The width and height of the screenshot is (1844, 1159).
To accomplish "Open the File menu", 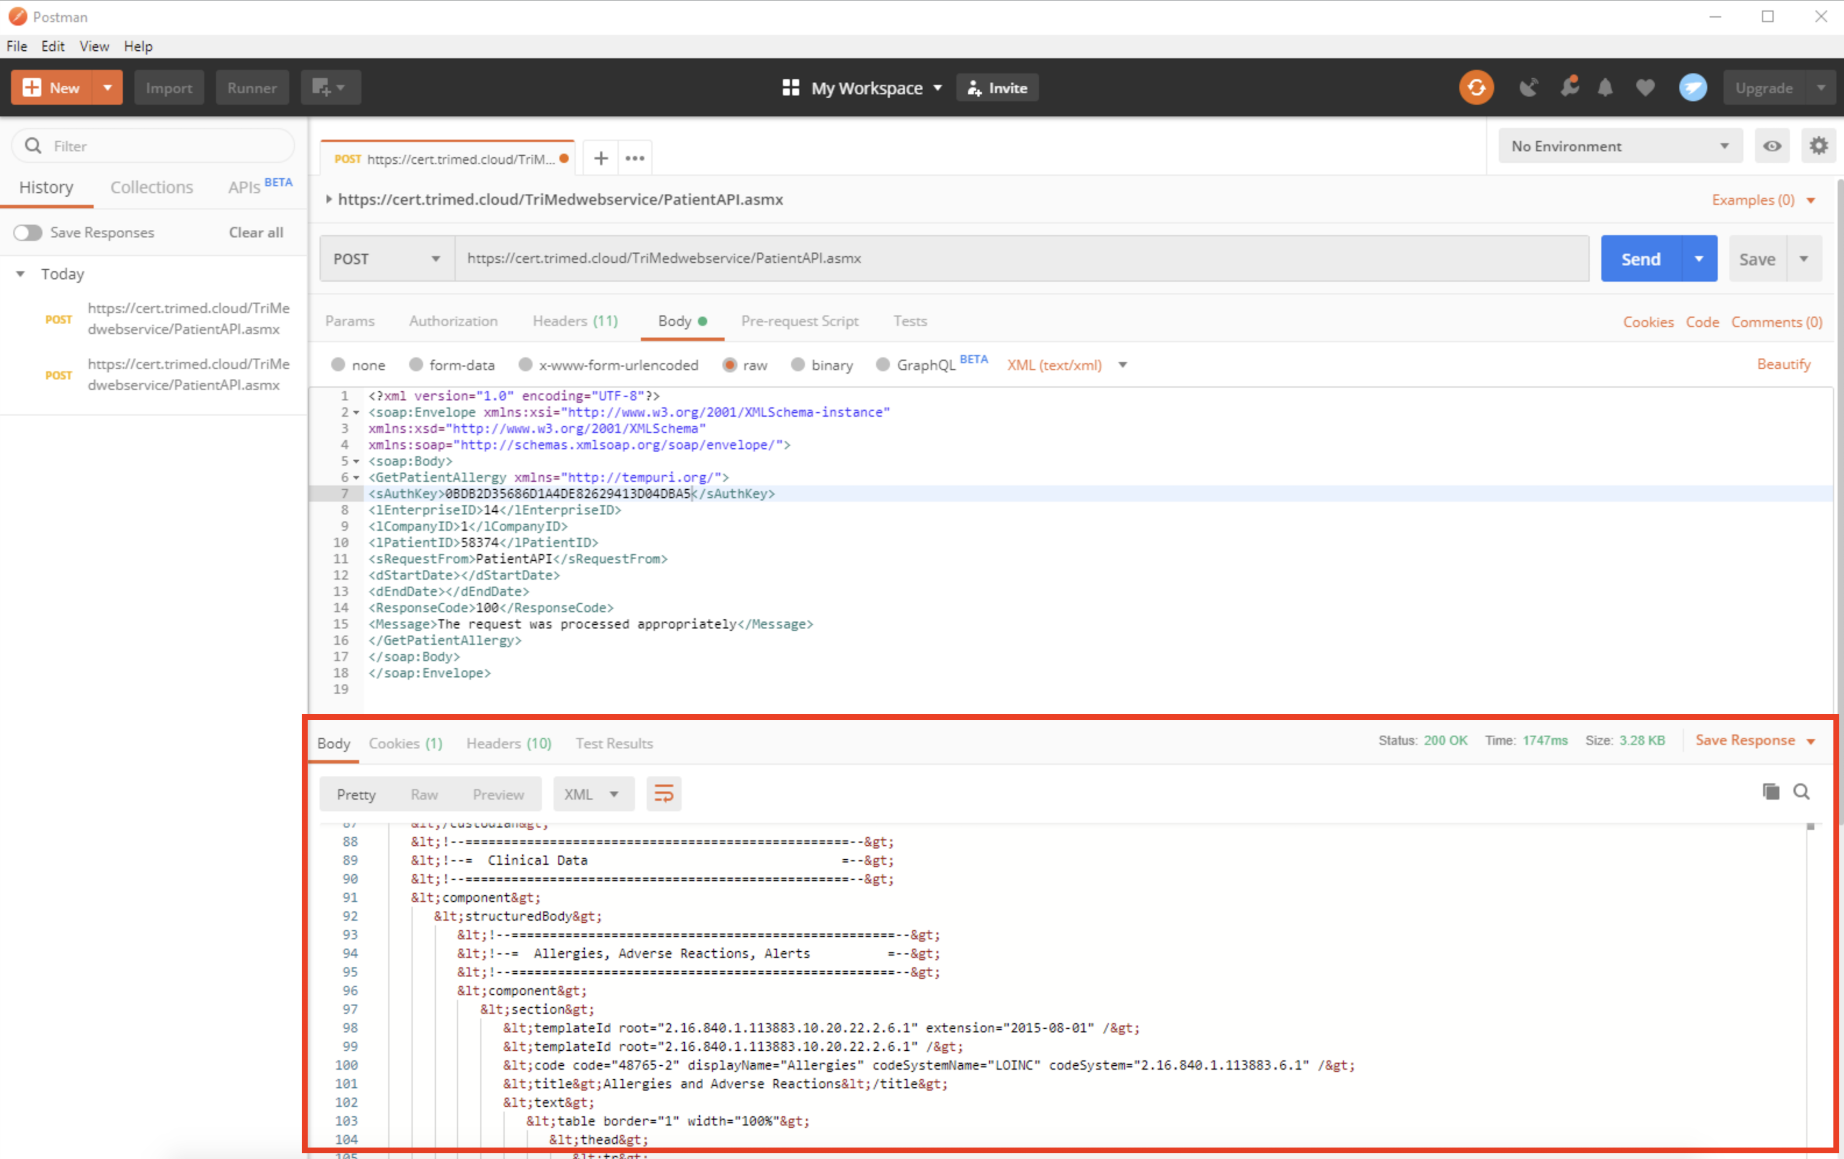I will pos(17,46).
